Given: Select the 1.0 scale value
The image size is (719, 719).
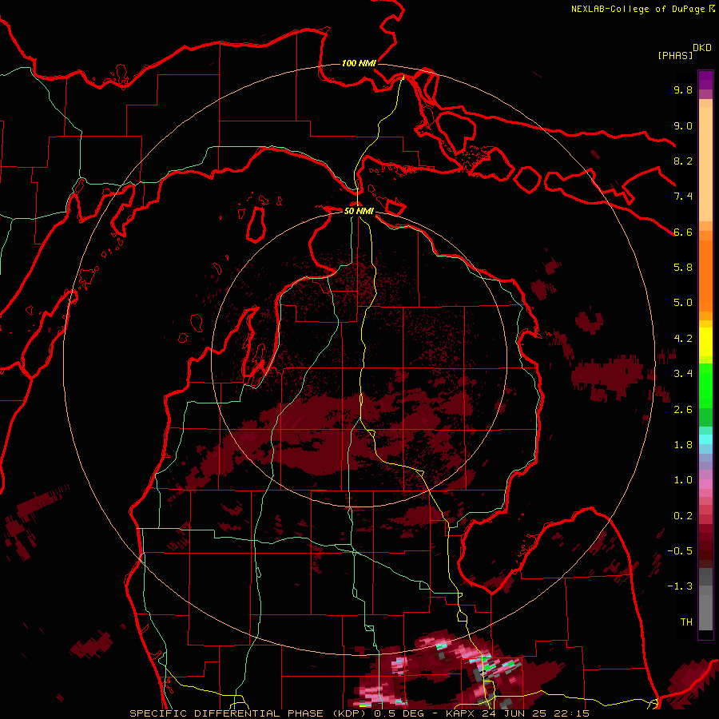Looking at the screenshot, I should [x=683, y=480].
